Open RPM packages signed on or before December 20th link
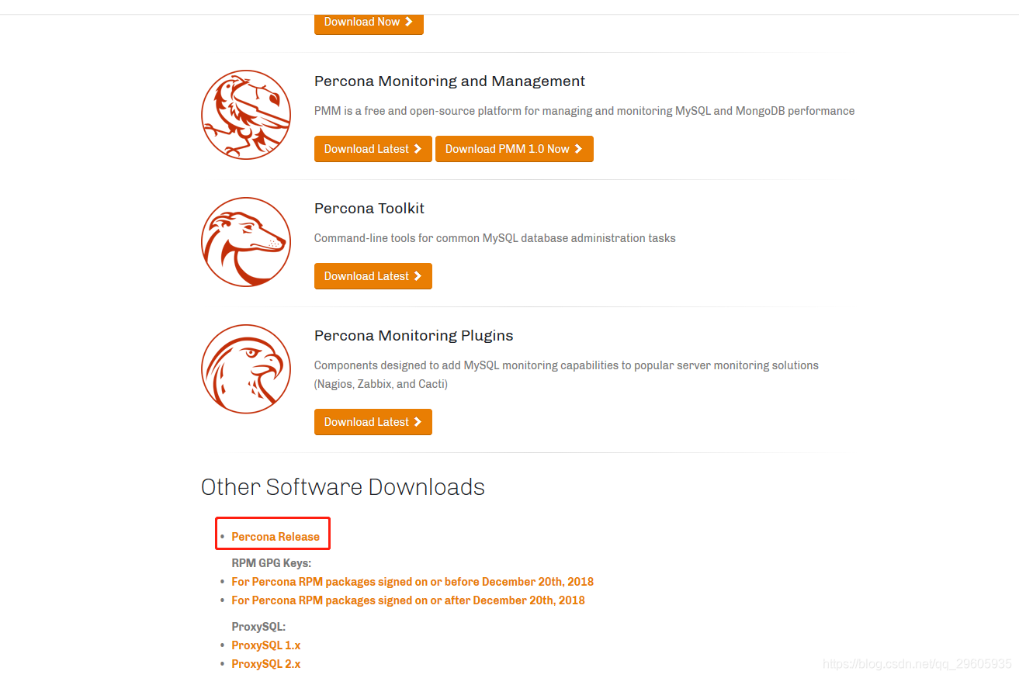1019x678 pixels. [x=412, y=582]
